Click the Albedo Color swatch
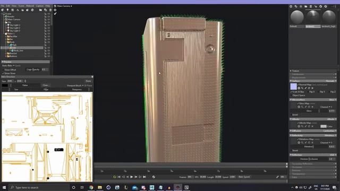This screenshot has width=340, height=191. tap(324, 126)
